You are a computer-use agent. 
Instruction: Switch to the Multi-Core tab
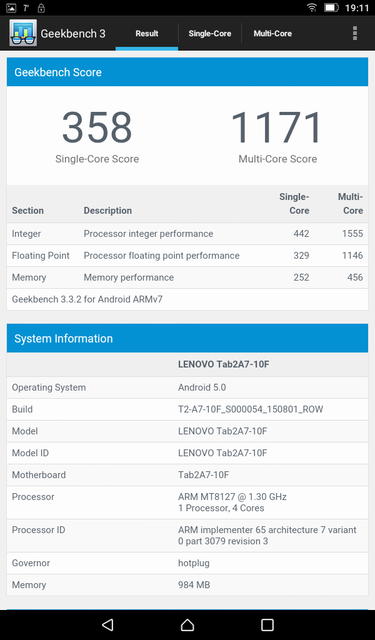click(272, 34)
